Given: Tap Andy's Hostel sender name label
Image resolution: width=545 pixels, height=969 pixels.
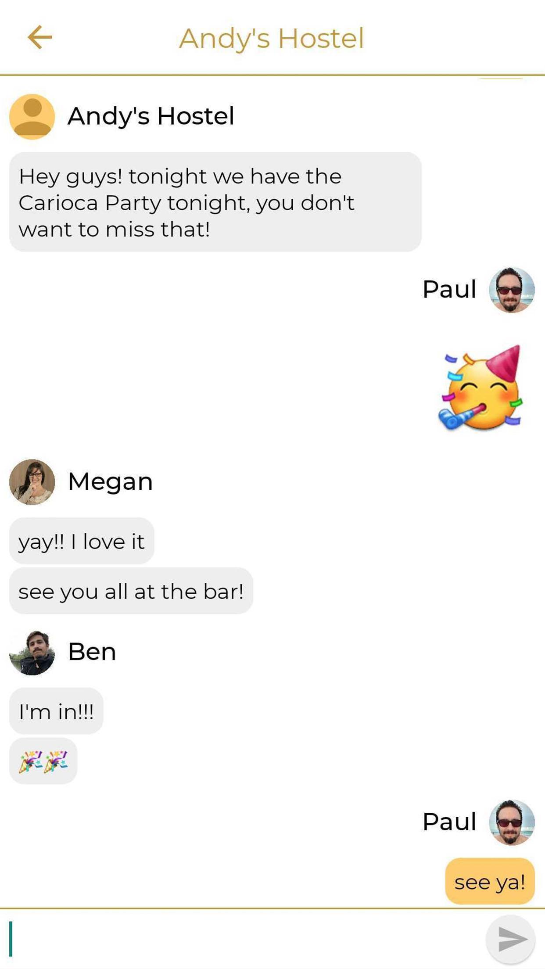Looking at the screenshot, I should point(151,116).
